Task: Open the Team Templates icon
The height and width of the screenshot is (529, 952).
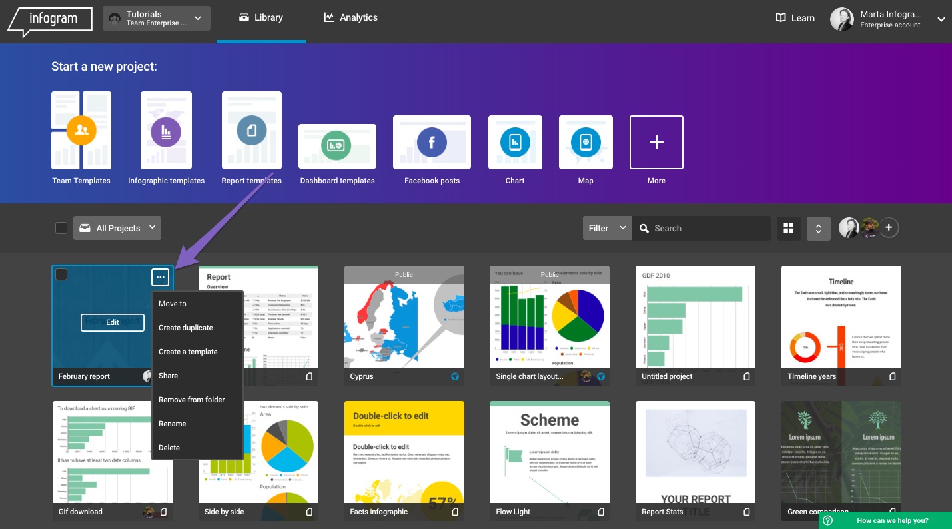Action: (81, 131)
